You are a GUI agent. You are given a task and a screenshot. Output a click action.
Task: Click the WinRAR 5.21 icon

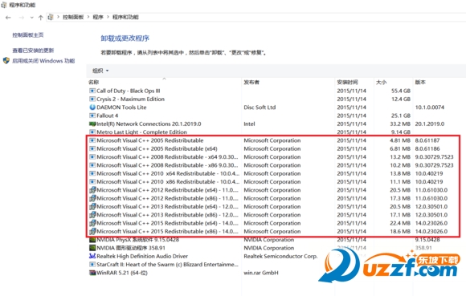[92, 273]
